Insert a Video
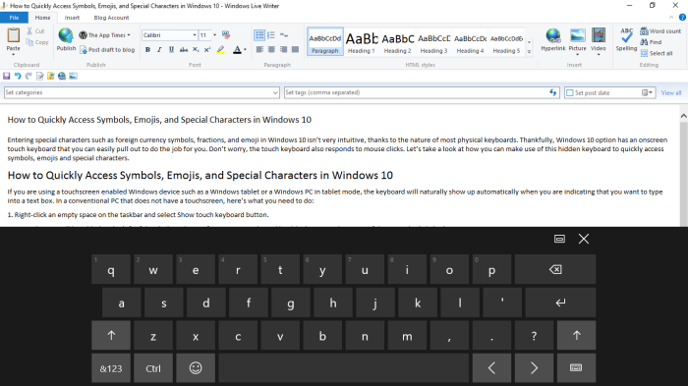Image resolution: width=688 pixels, height=386 pixels. [x=598, y=40]
